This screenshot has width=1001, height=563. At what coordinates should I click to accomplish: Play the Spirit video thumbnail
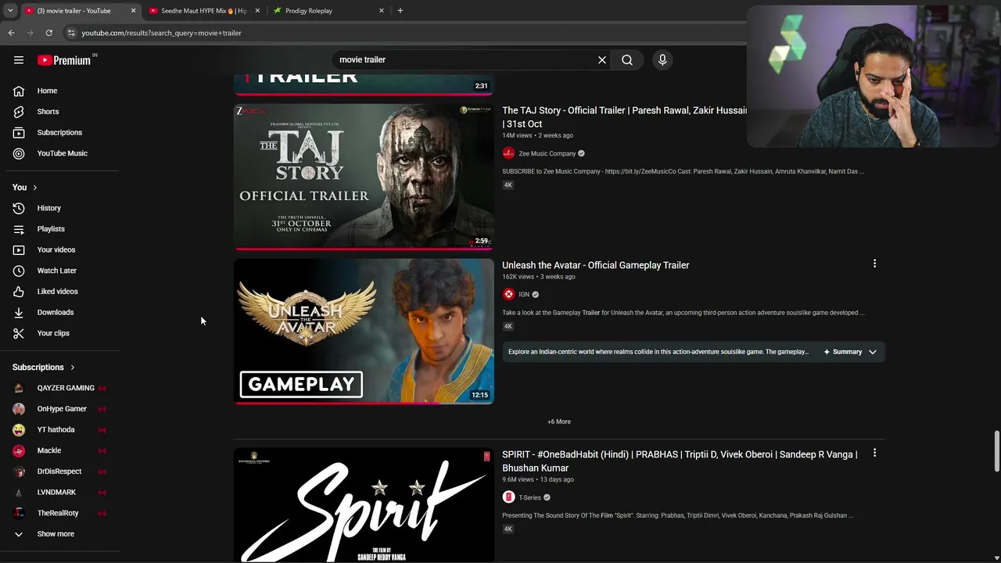(x=364, y=505)
